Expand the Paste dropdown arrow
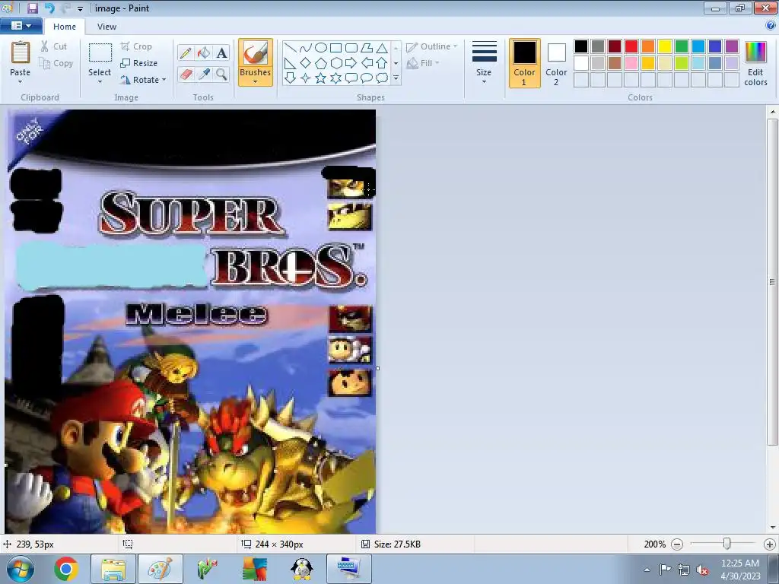 (x=20, y=82)
